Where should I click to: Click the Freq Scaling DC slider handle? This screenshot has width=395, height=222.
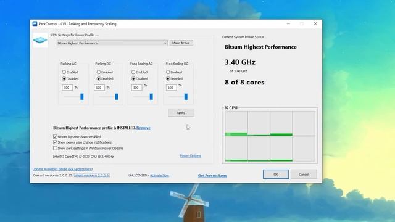coord(186,97)
